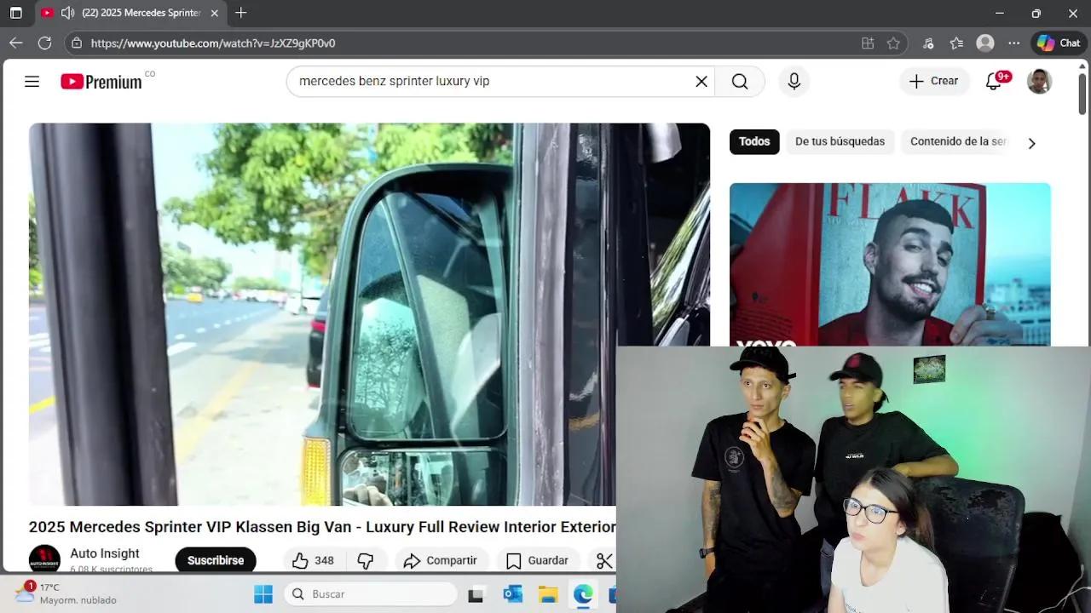Select De tus búsquedas chip

pos(840,141)
